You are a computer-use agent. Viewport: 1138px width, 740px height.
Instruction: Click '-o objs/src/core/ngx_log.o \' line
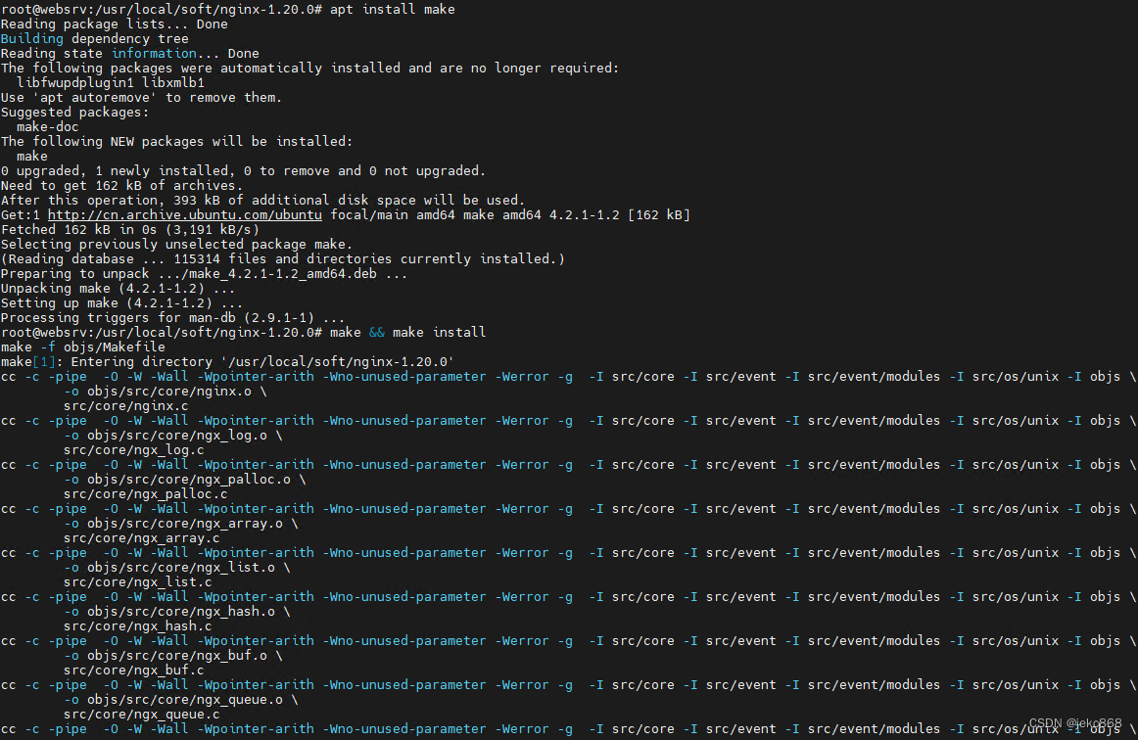point(172,436)
